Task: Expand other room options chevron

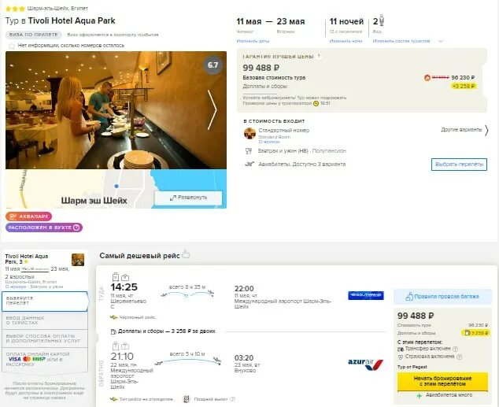Action: (x=486, y=130)
